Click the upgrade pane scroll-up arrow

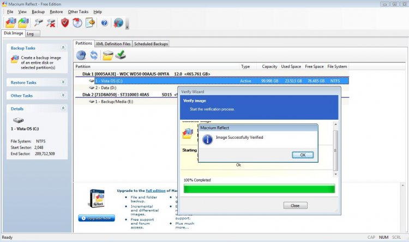point(403,185)
